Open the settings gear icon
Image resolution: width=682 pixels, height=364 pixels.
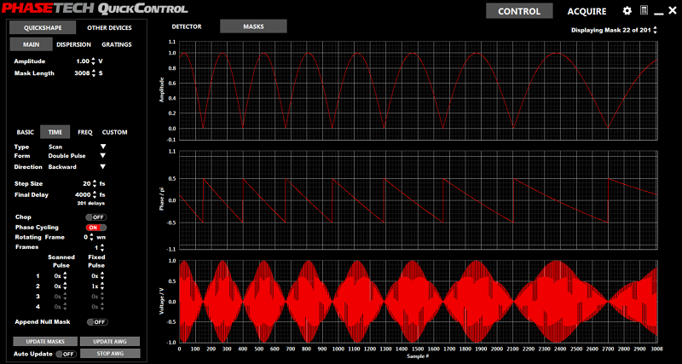(627, 11)
